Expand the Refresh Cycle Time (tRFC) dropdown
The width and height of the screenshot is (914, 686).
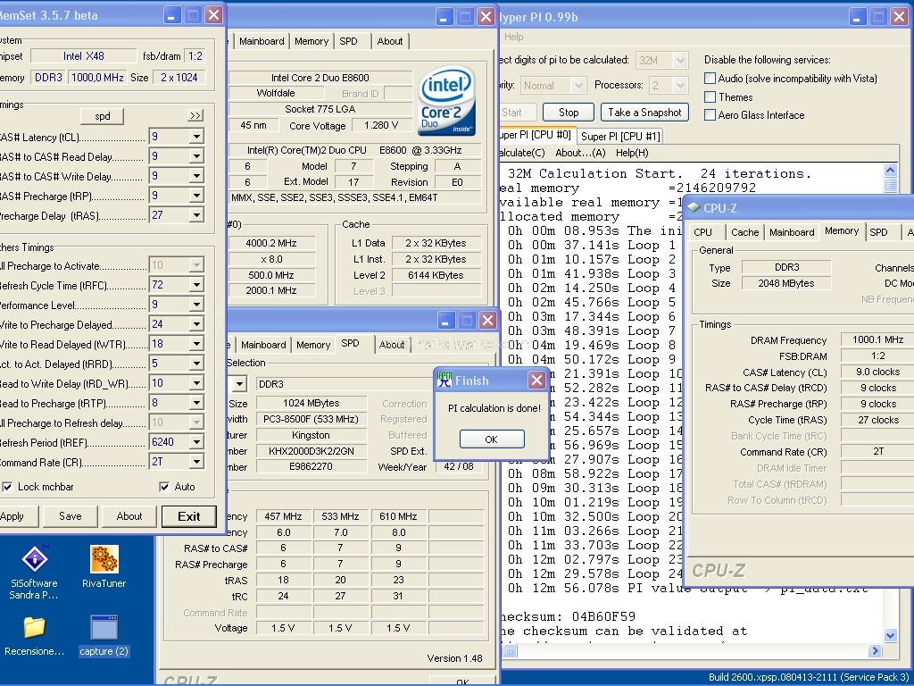coord(196,285)
